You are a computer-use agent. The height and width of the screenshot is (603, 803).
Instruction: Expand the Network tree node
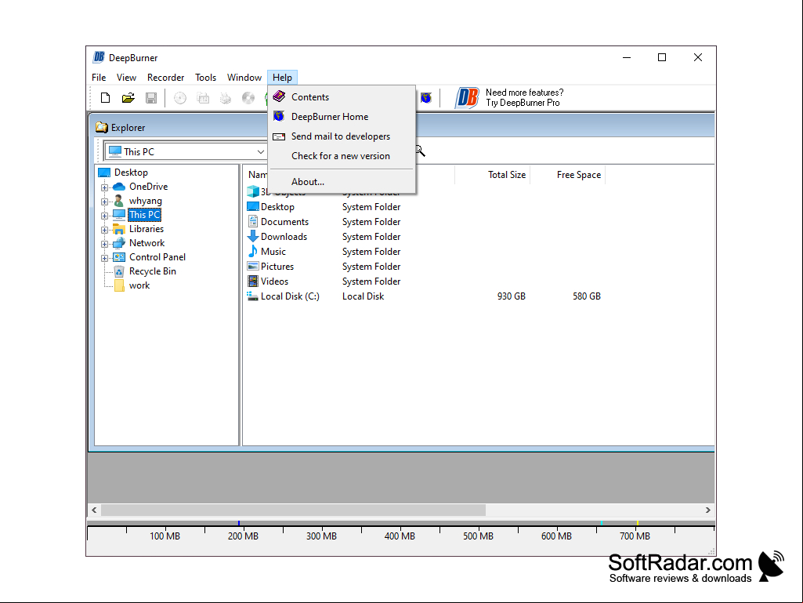point(104,244)
